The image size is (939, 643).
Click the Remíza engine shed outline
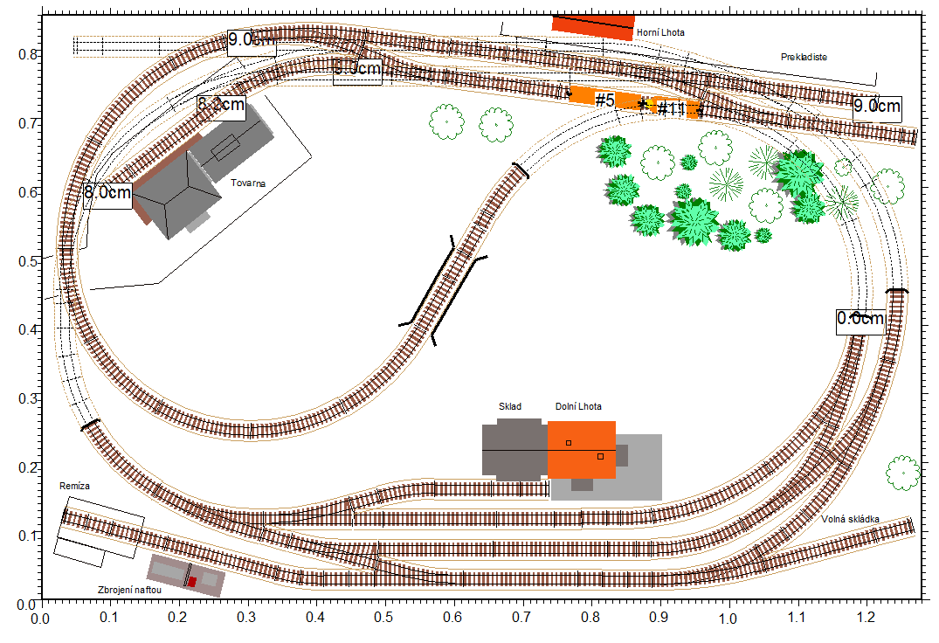click(x=98, y=529)
